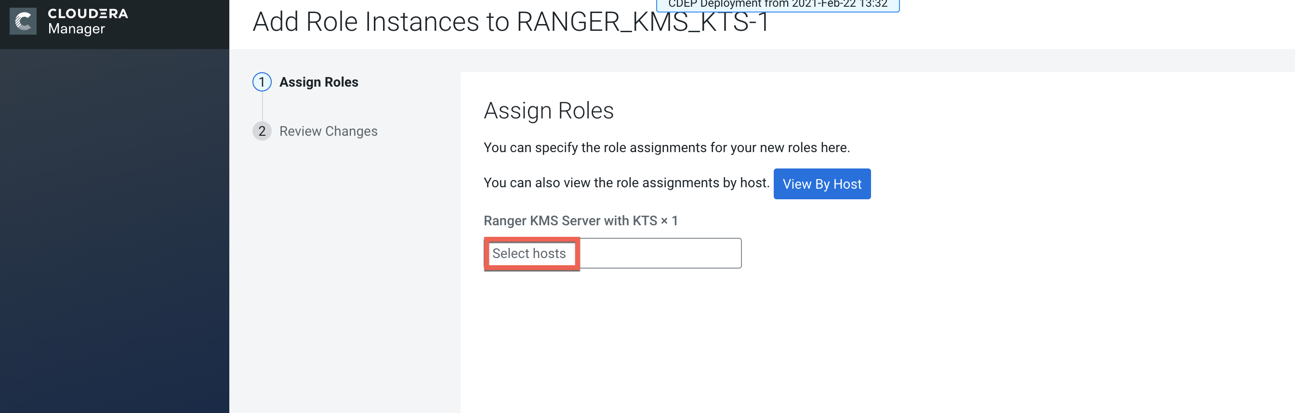This screenshot has height=413, width=1295.
Task: Click the Assign Roles main heading
Action: [x=548, y=111]
